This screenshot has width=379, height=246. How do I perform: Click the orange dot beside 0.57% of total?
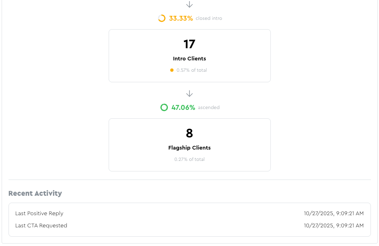click(172, 70)
